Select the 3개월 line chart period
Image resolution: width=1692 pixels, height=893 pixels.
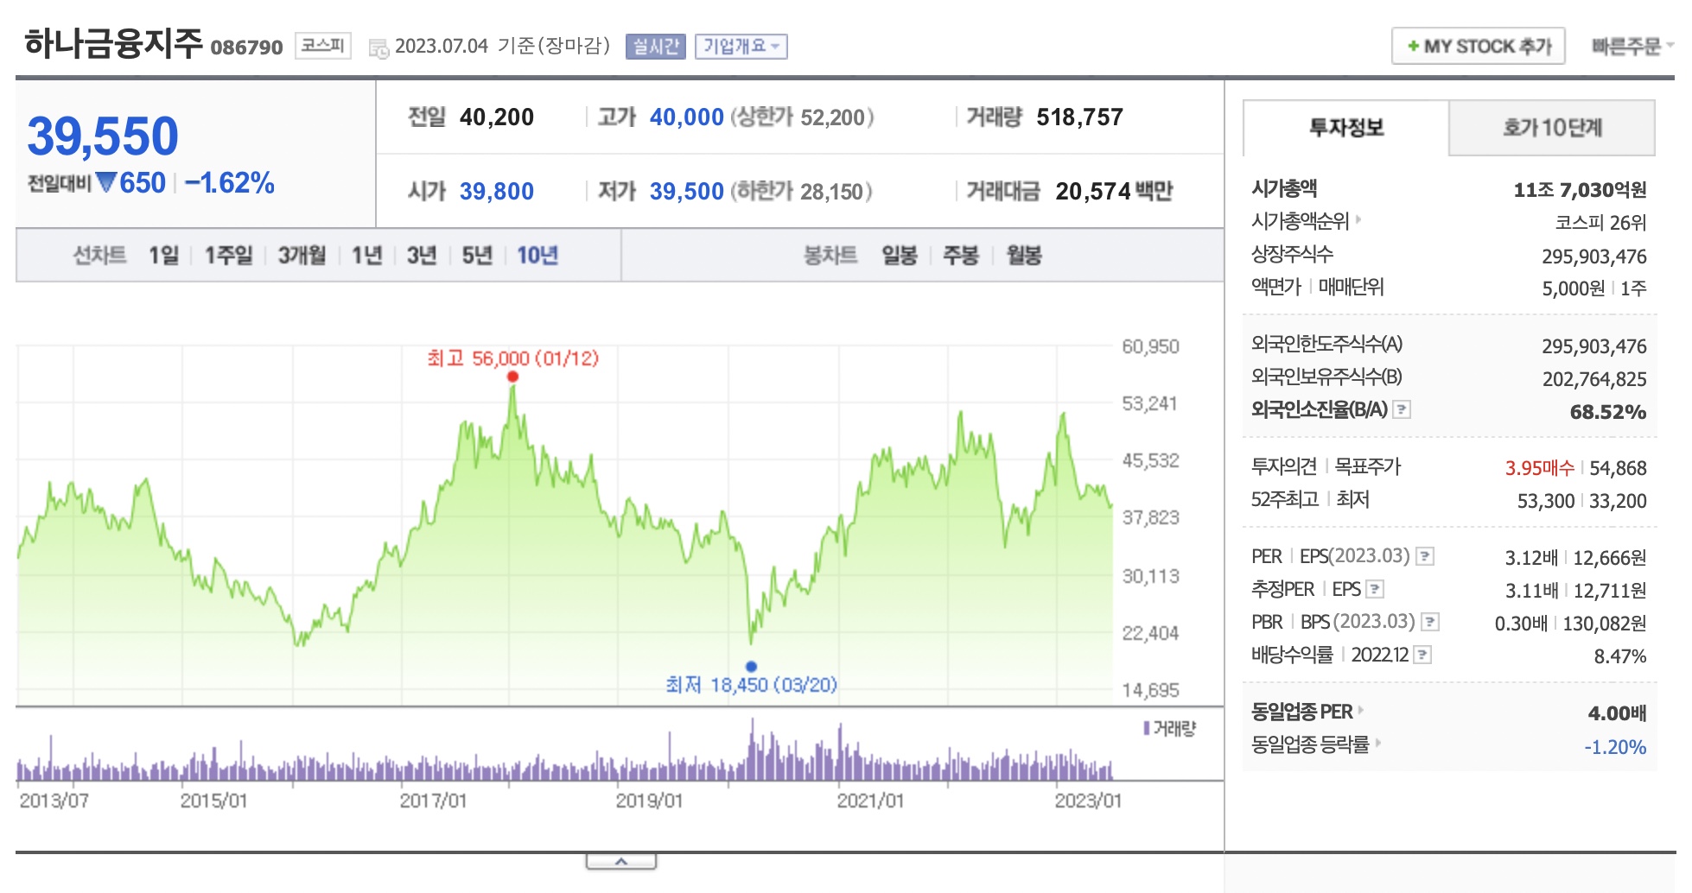click(302, 255)
